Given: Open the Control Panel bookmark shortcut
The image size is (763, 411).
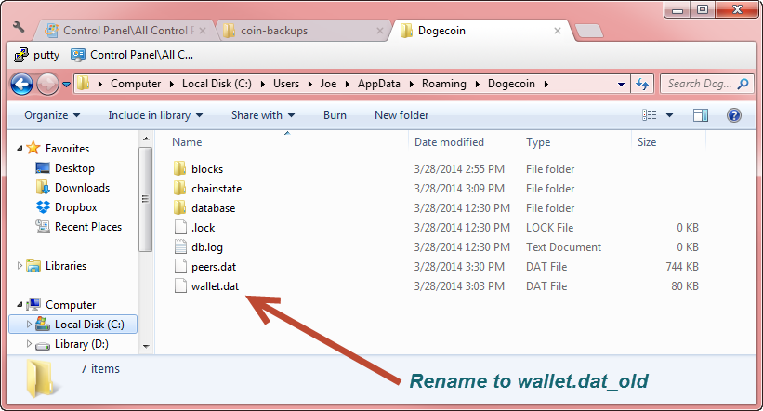Looking at the screenshot, I should pos(132,55).
